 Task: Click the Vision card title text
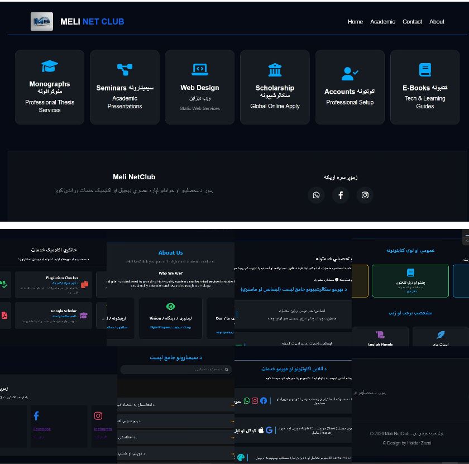[170, 318]
